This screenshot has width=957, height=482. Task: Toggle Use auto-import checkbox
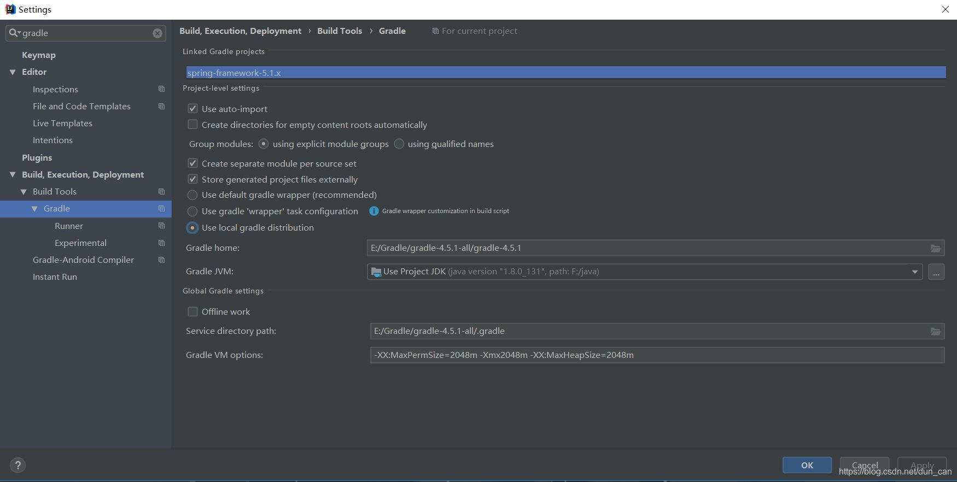[192, 109]
